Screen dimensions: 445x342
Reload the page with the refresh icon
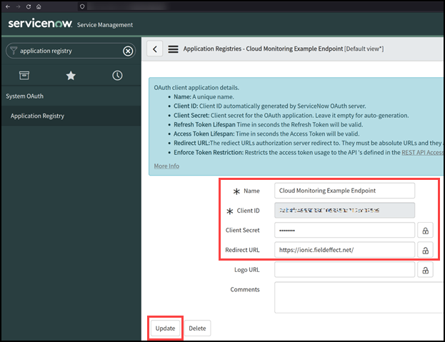[x=29, y=6]
